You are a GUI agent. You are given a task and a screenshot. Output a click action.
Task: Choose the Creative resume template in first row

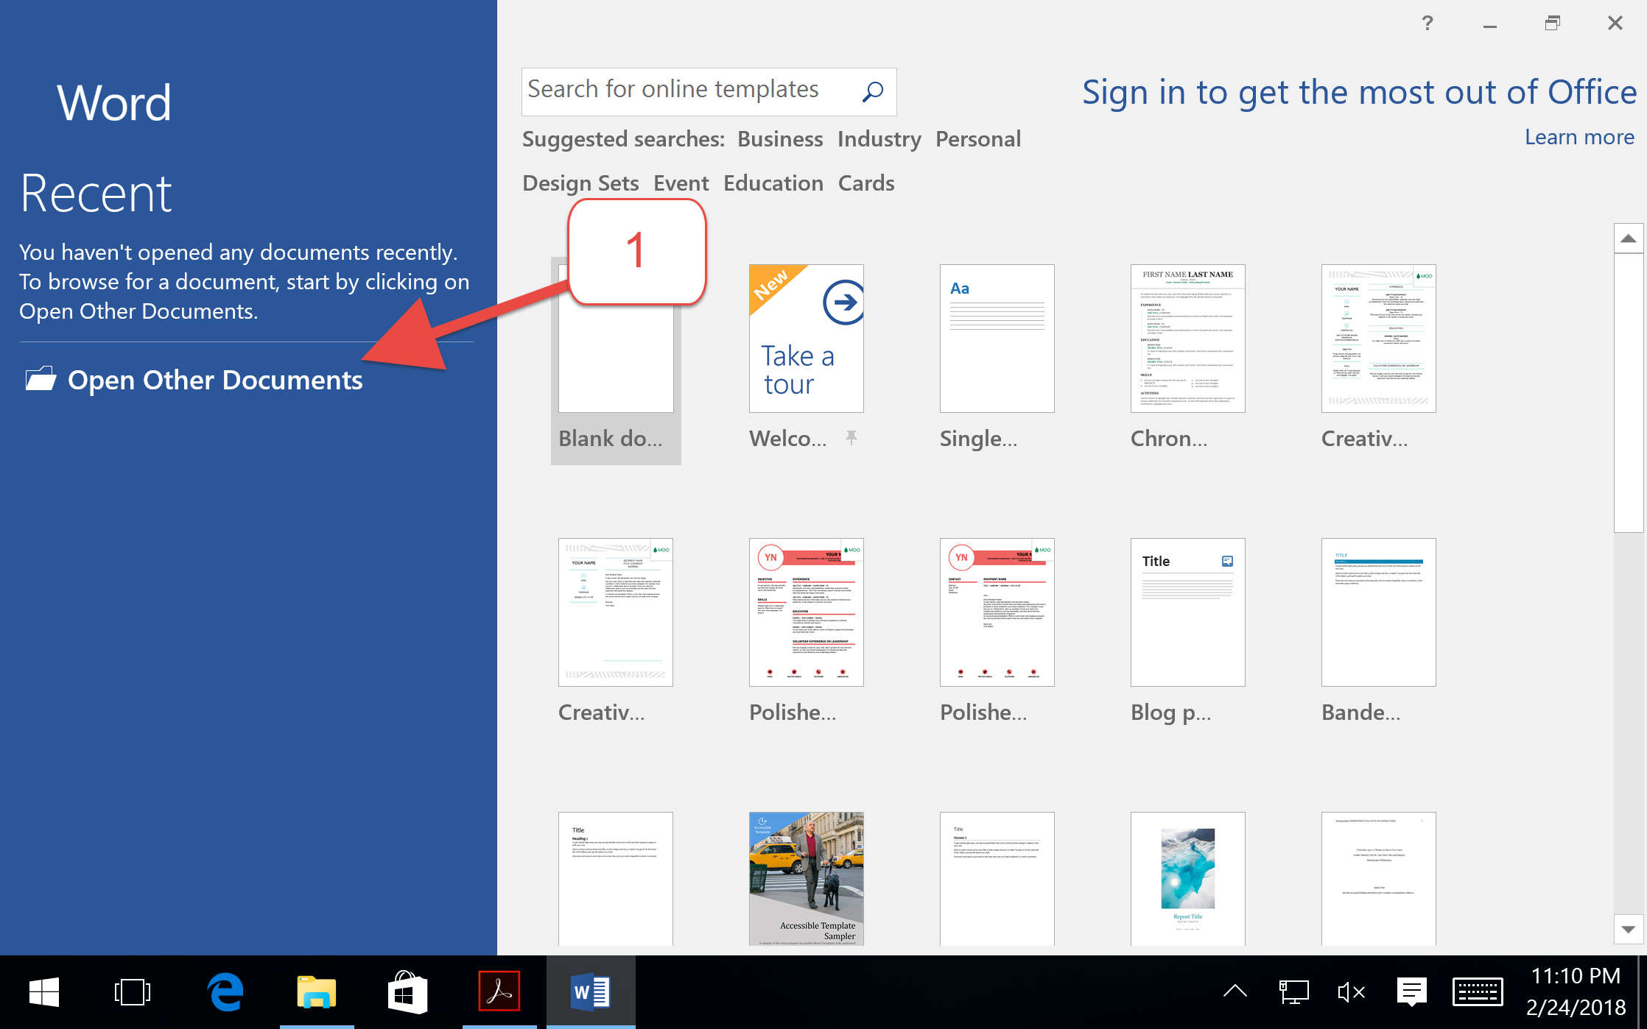[x=1379, y=339]
